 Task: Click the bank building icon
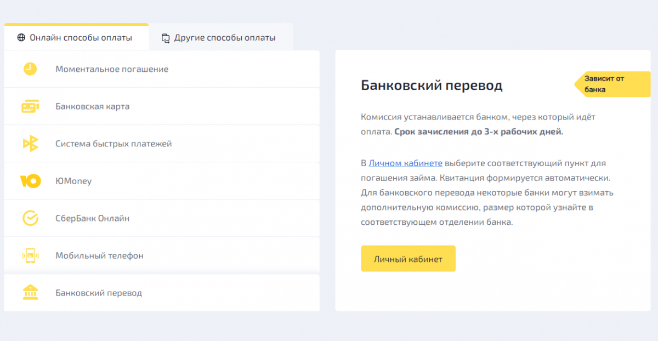(30, 293)
